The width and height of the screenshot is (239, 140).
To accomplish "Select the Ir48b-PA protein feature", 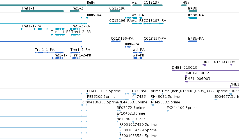I will [192, 41].
